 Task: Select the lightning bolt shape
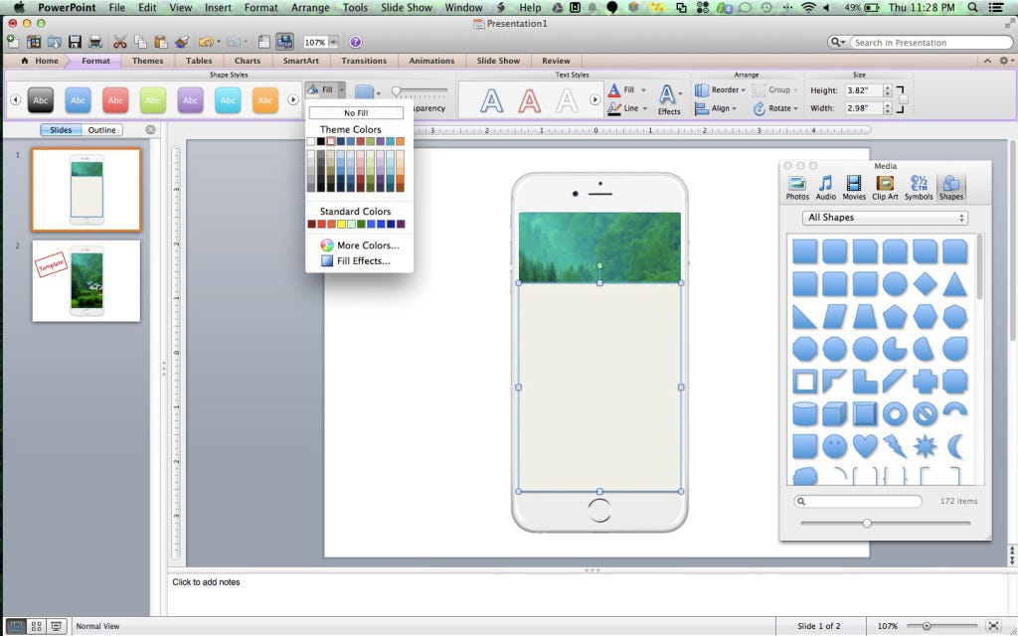(895, 446)
